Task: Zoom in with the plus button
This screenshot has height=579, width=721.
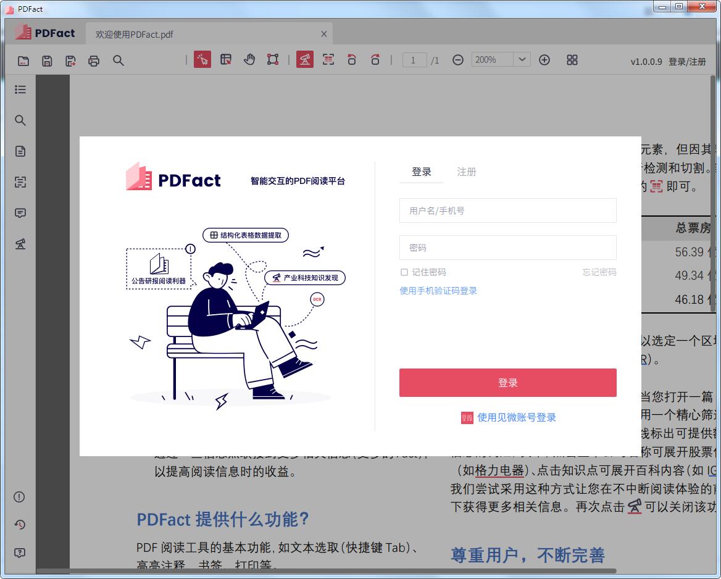Action: [544, 60]
